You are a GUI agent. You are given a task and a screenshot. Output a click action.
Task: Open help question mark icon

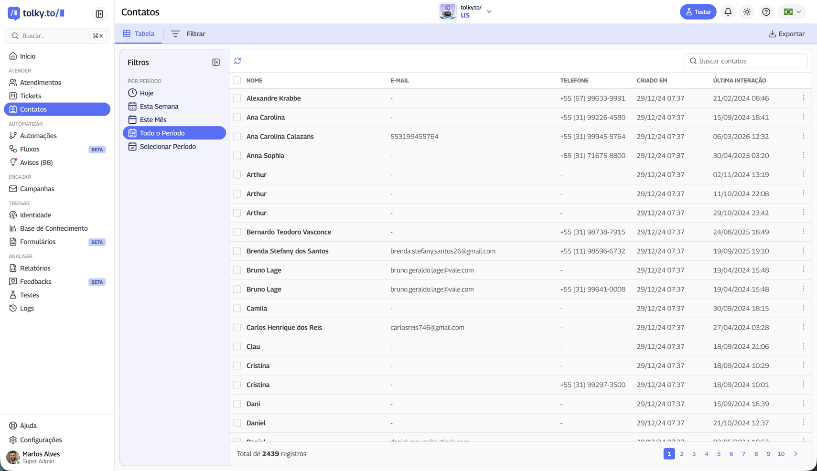tap(766, 12)
